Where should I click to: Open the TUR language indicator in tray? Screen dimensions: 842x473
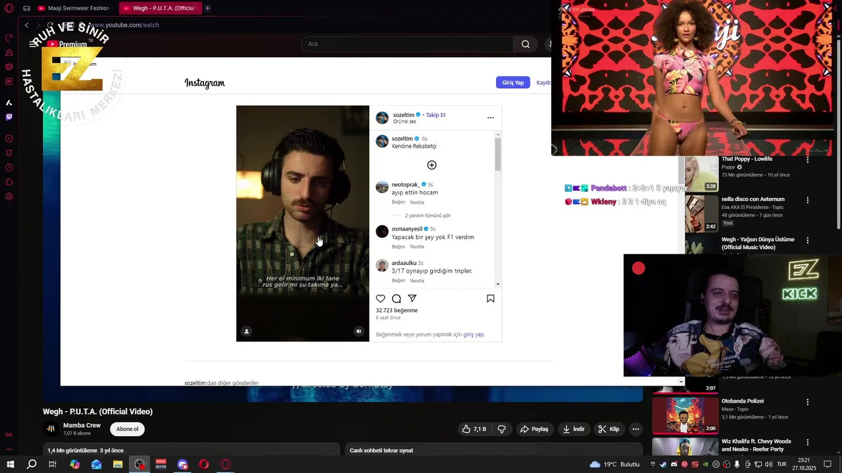click(781, 464)
